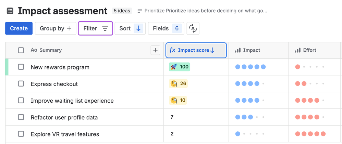
Task: Click the list view icon beside the title
Action: 10,11
